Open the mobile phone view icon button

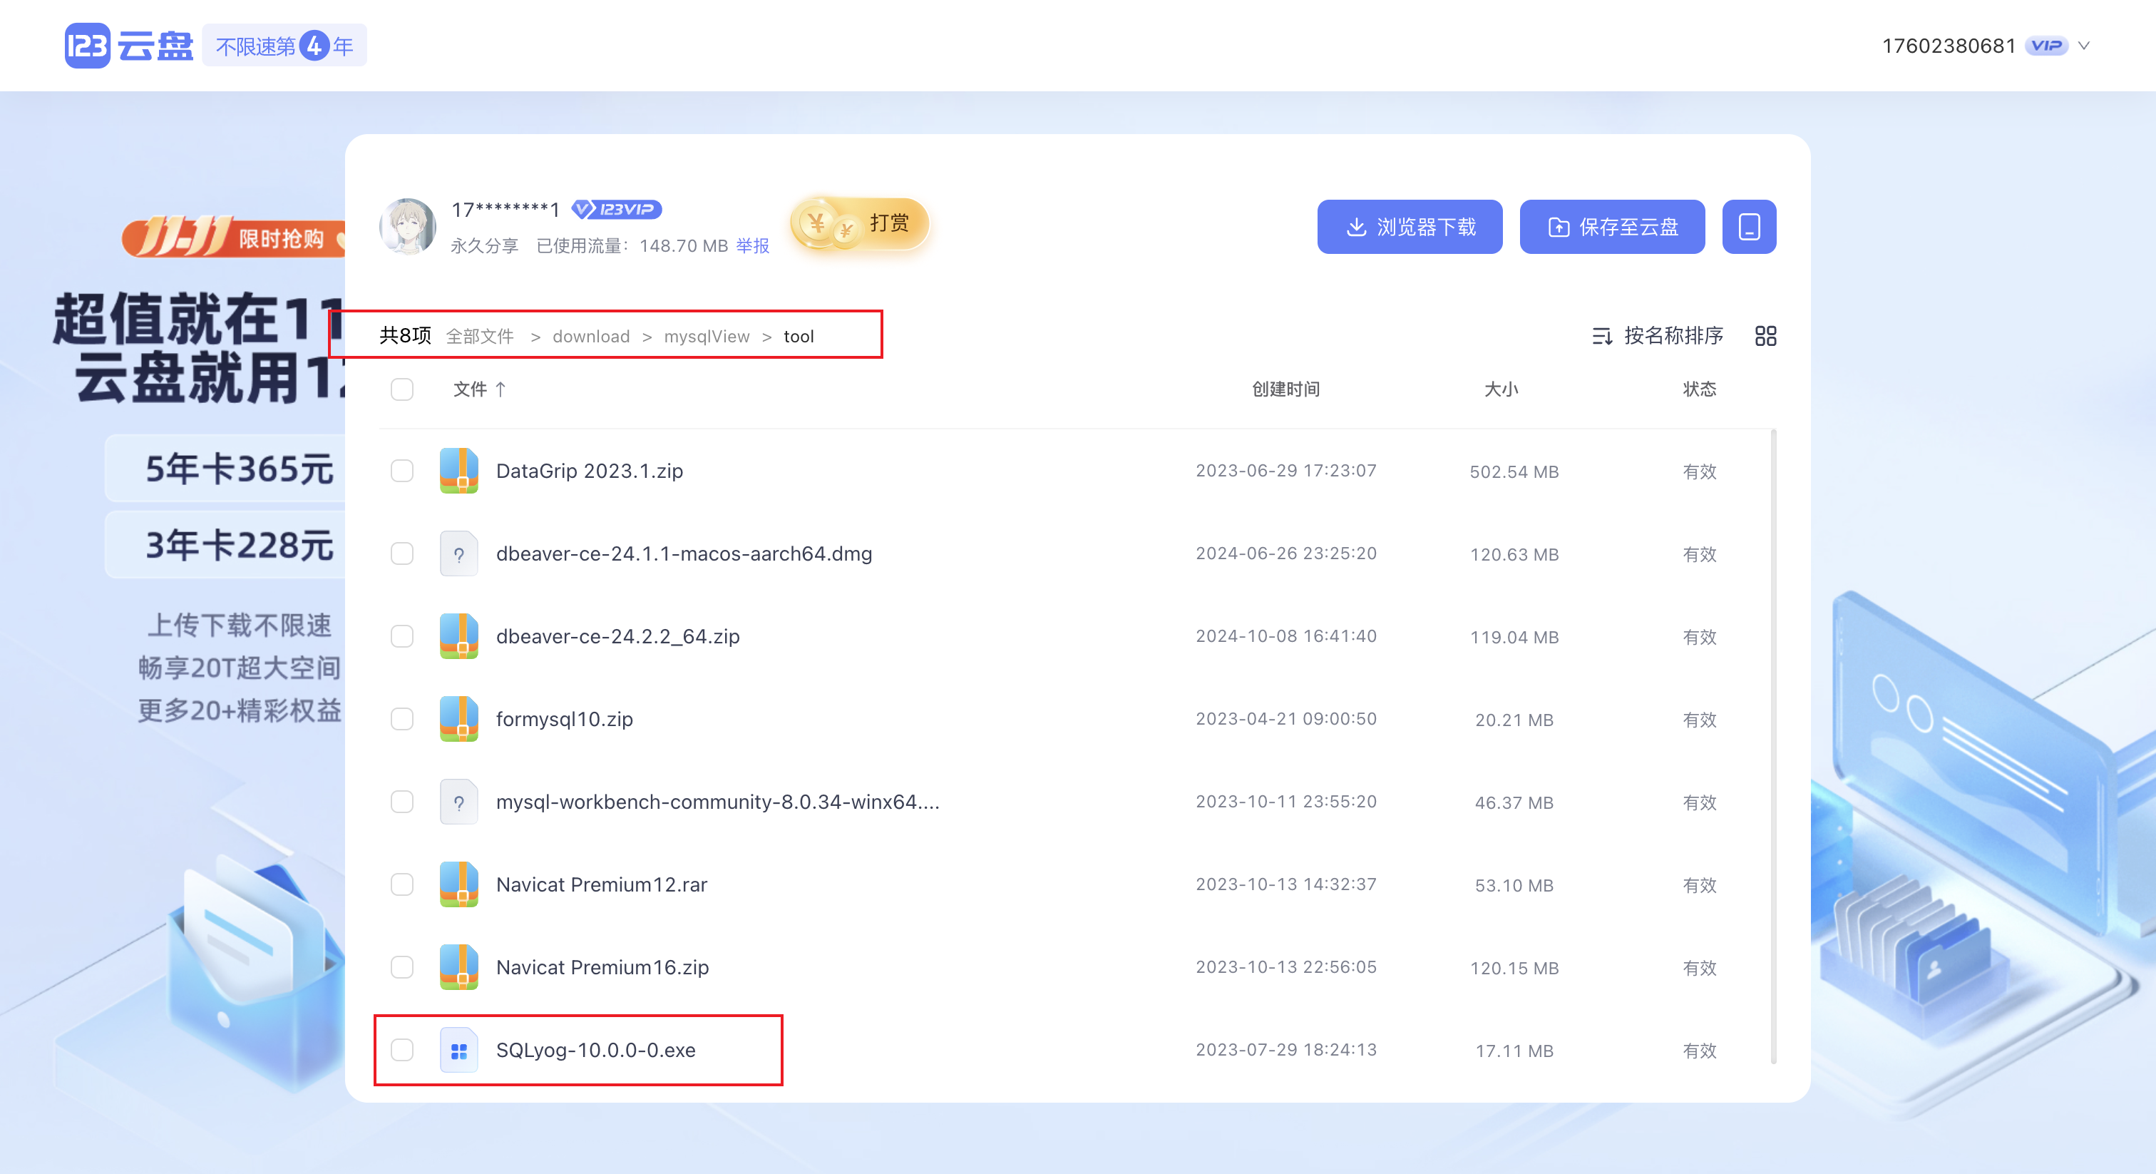click(1748, 227)
